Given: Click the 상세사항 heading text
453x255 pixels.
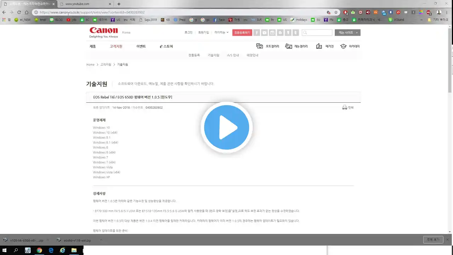Looking at the screenshot, I should coord(99,193).
